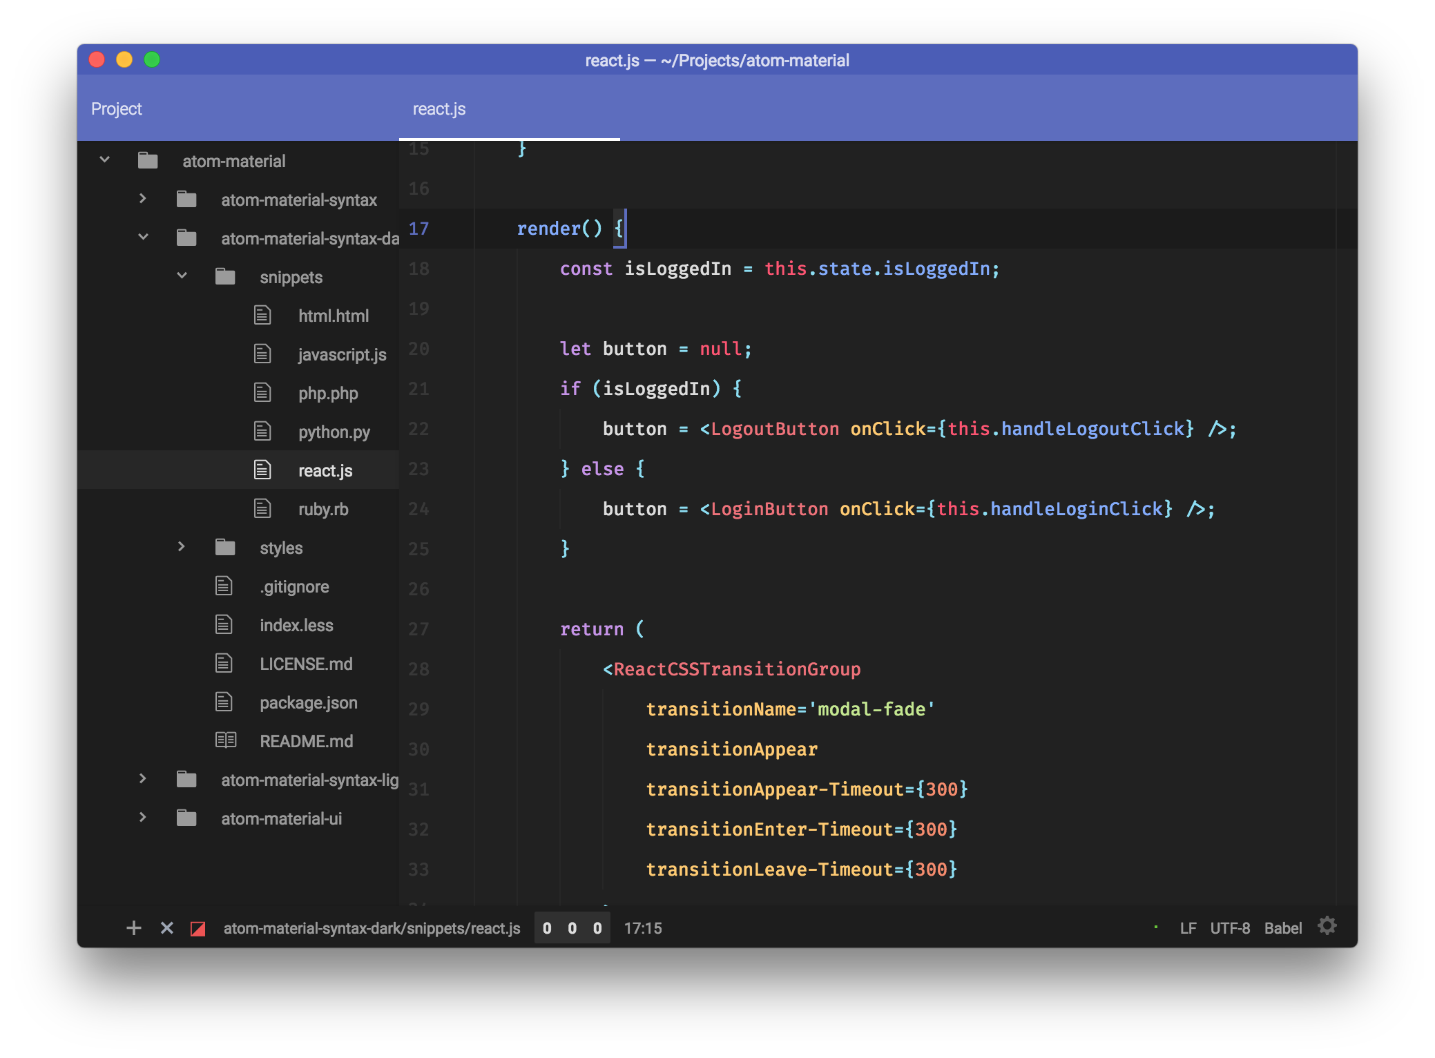The height and width of the screenshot is (1058, 1435).
Task: Click the react.js file icon in tree
Action: click(262, 470)
